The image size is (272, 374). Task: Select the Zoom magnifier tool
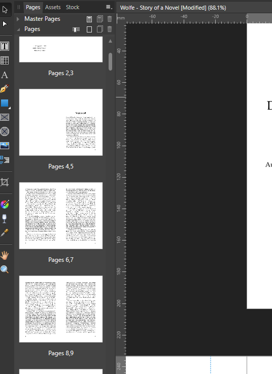click(x=5, y=269)
